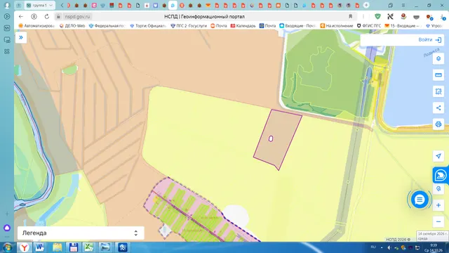Open Excel from taskbar
The image size is (449, 253).
(x=89, y=247)
